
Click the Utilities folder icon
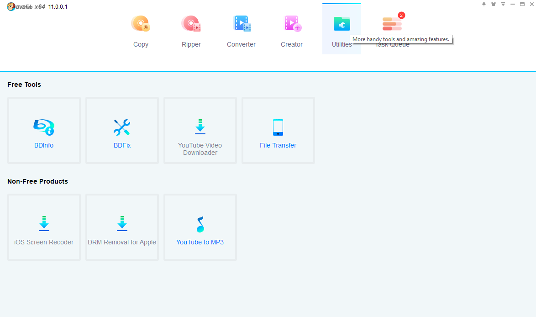tap(342, 24)
